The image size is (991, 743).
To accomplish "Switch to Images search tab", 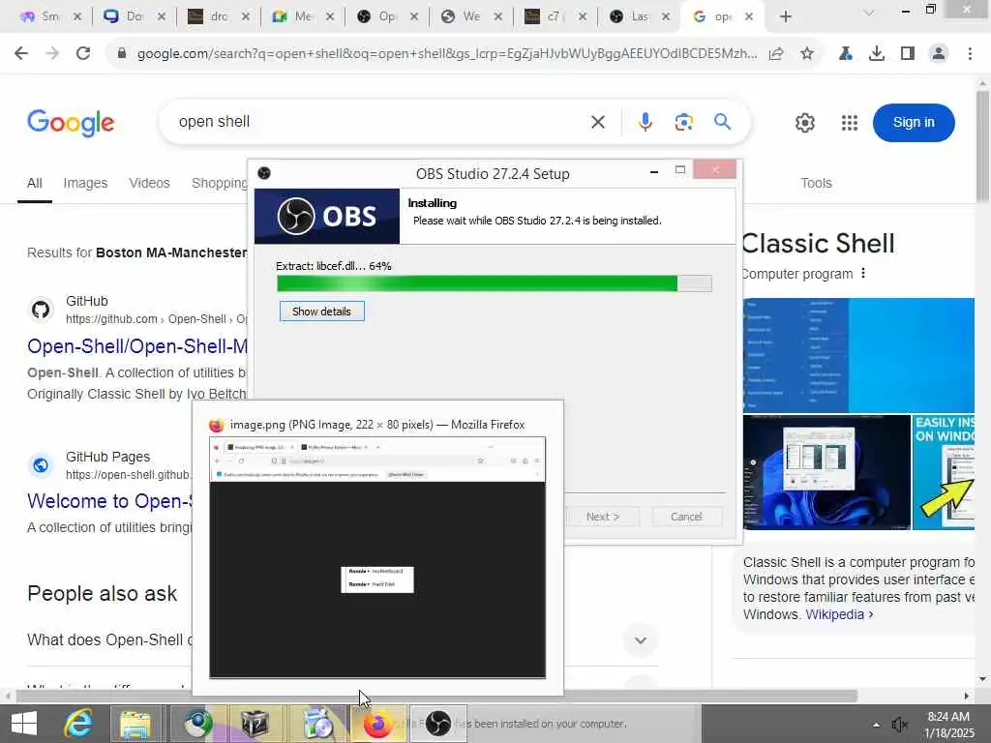I will pyautogui.click(x=85, y=183).
